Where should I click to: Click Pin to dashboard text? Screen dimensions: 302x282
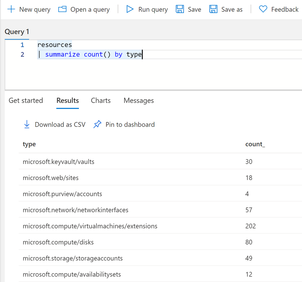[130, 125]
